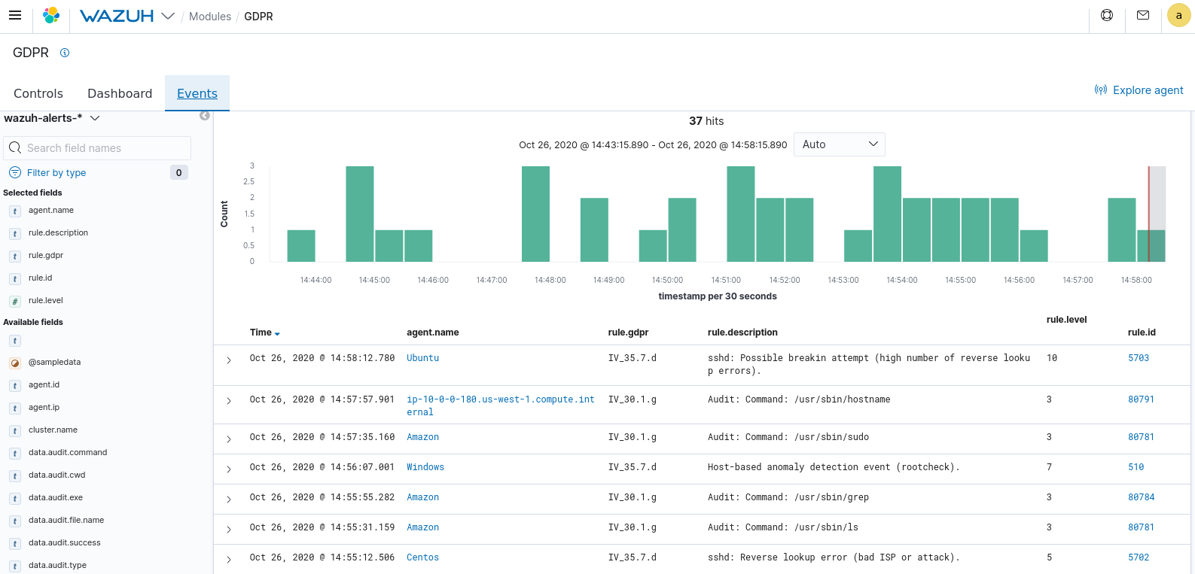1195x574 pixels.
Task: Open the help lifebuoy icon
Action: [1107, 15]
